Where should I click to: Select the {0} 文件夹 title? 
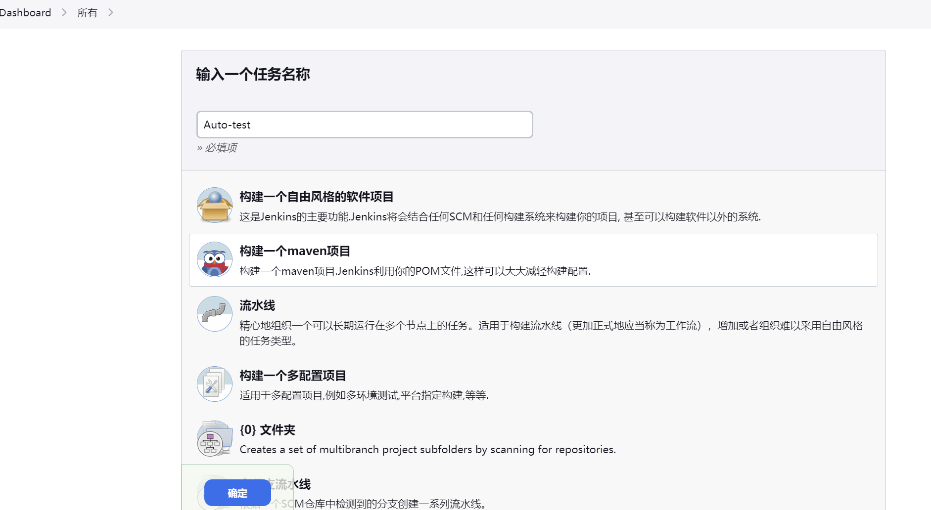(268, 430)
